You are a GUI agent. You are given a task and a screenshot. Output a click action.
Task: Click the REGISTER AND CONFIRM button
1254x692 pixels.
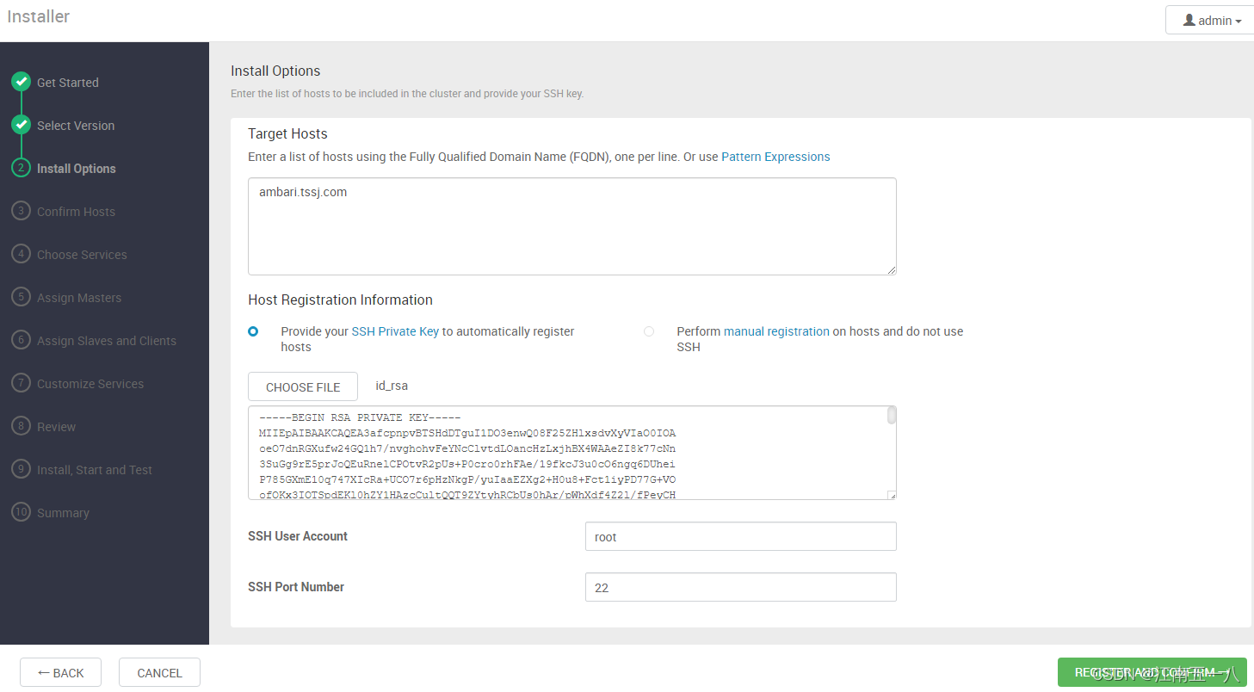(1152, 672)
